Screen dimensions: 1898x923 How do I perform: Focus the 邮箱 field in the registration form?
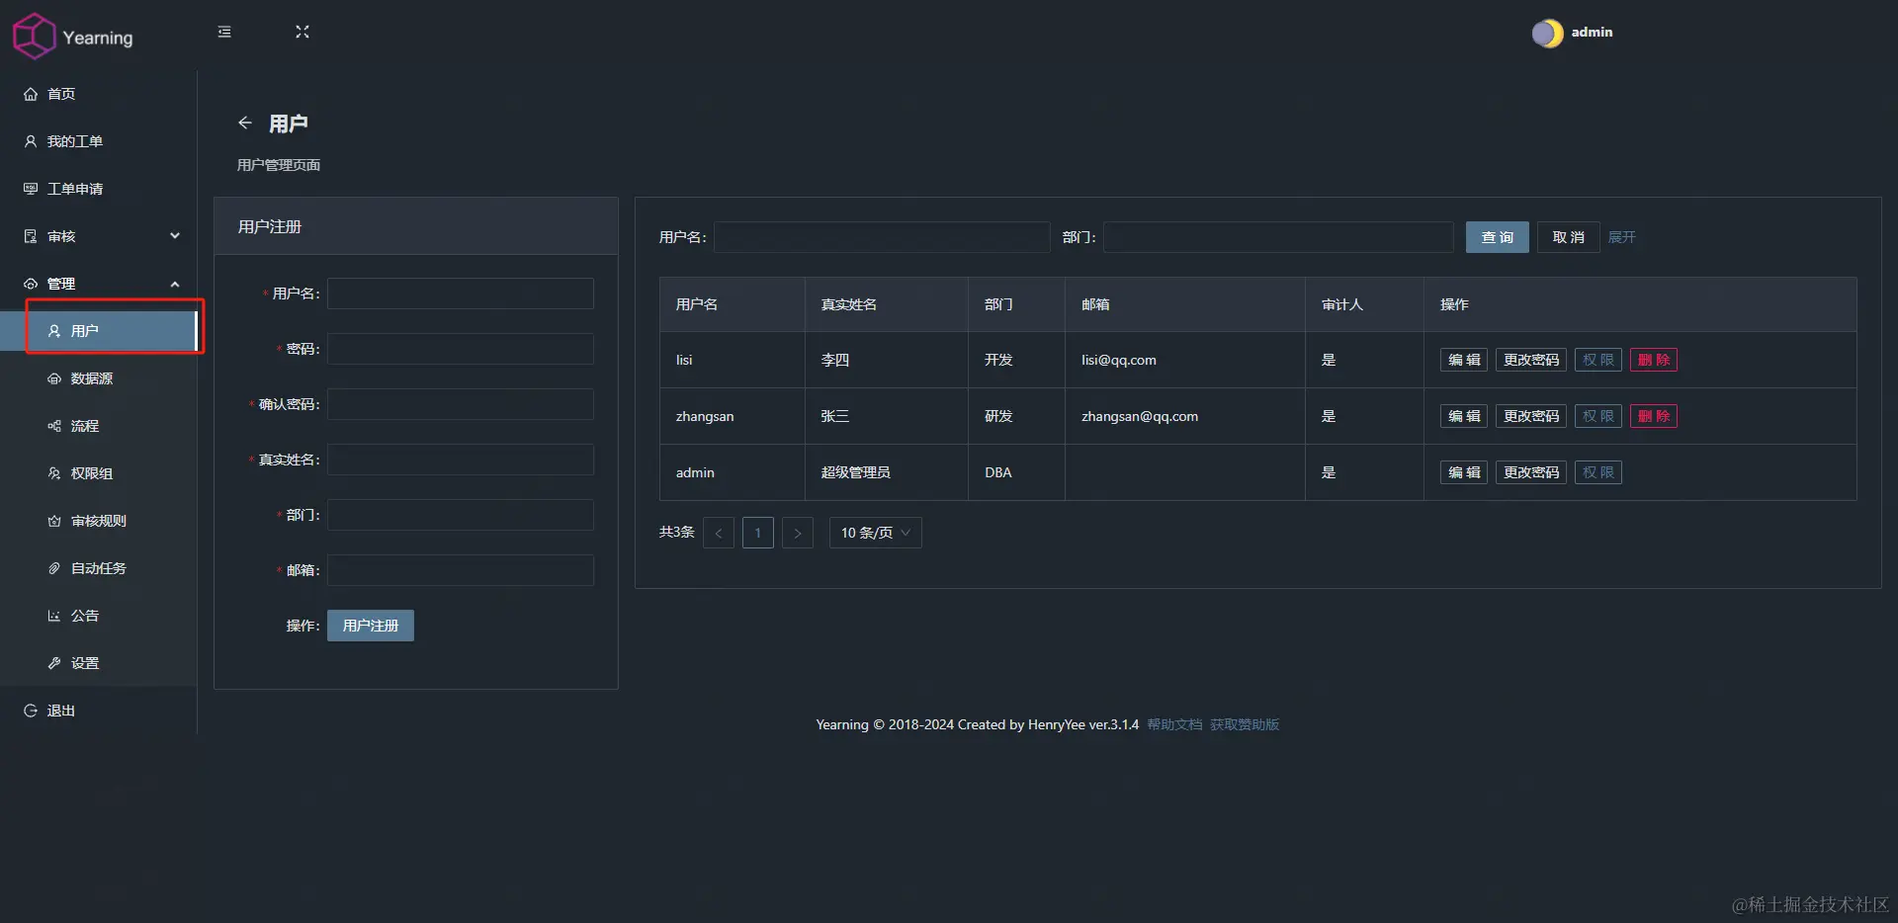tap(461, 570)
